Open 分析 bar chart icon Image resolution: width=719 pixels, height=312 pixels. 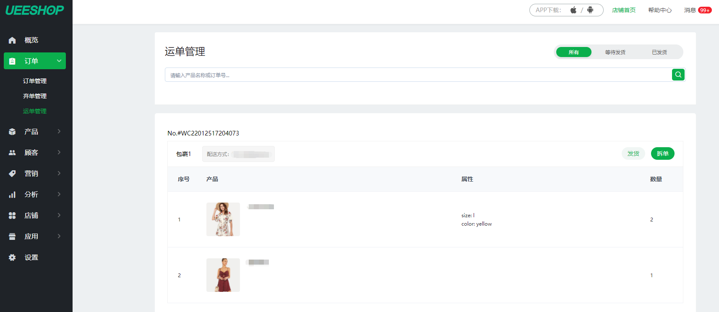12,195
